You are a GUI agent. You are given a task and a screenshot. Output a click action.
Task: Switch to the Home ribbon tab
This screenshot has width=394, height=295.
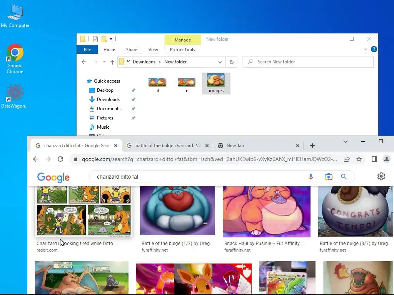pyautogui.click(x=109, y=50)
